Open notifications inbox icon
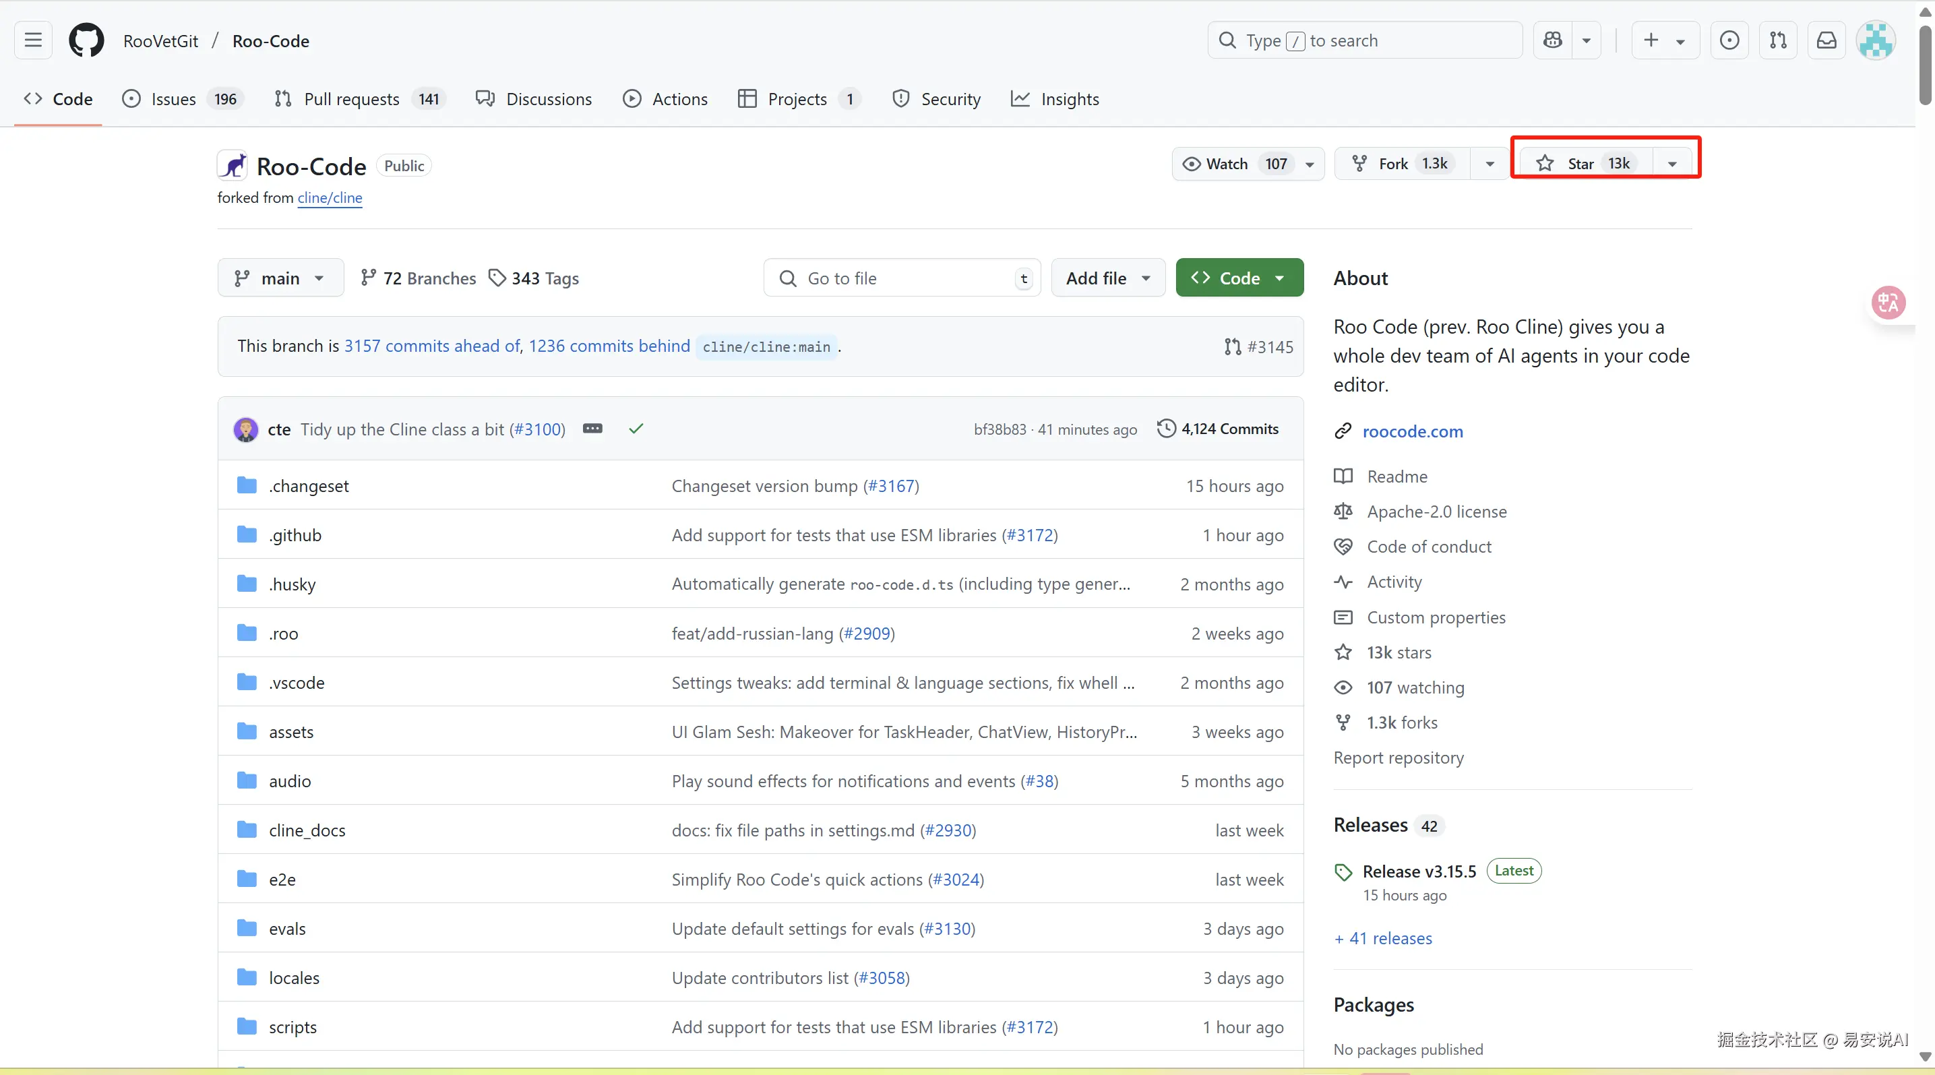Viewport: 1935px width, 1075px height. point(1826,40)
